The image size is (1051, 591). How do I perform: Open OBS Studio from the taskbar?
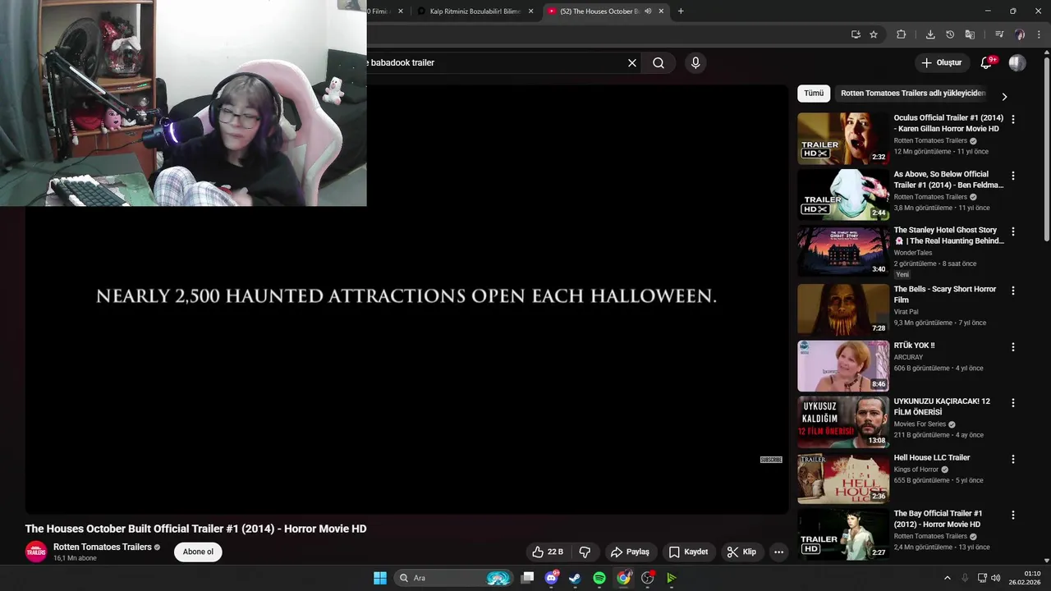pos(648,578)
